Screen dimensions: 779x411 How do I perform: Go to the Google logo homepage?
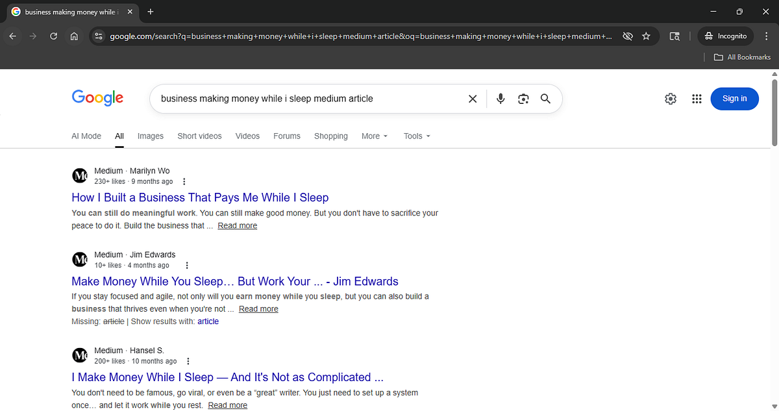[97, 98]
